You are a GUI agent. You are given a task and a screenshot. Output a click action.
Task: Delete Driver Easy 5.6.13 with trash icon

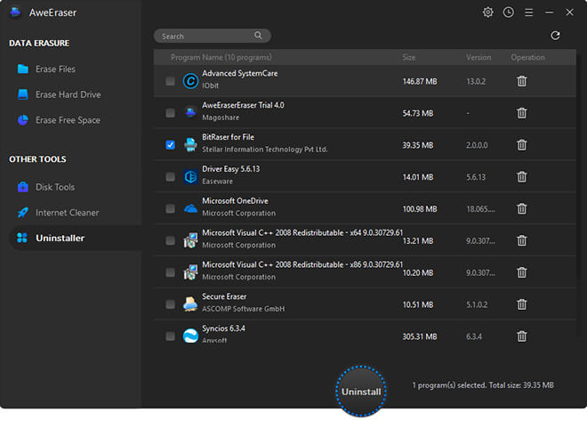tap(521, 176)
